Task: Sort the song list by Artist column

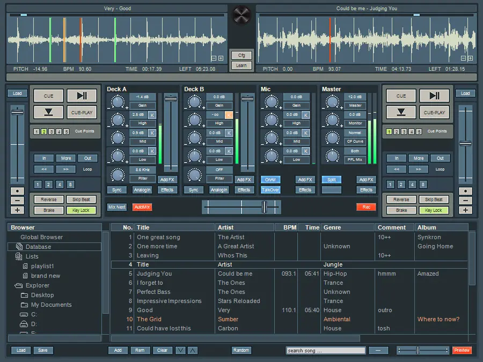Action: tap(245, 227)
